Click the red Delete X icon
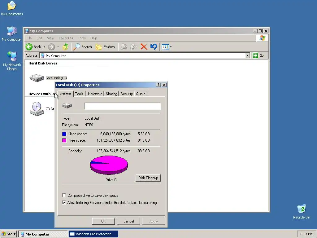This screenshot has width=317, height=238. click(144, 47)
